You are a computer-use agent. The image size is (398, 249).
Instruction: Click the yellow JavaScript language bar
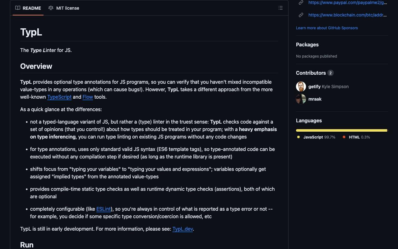341,130
